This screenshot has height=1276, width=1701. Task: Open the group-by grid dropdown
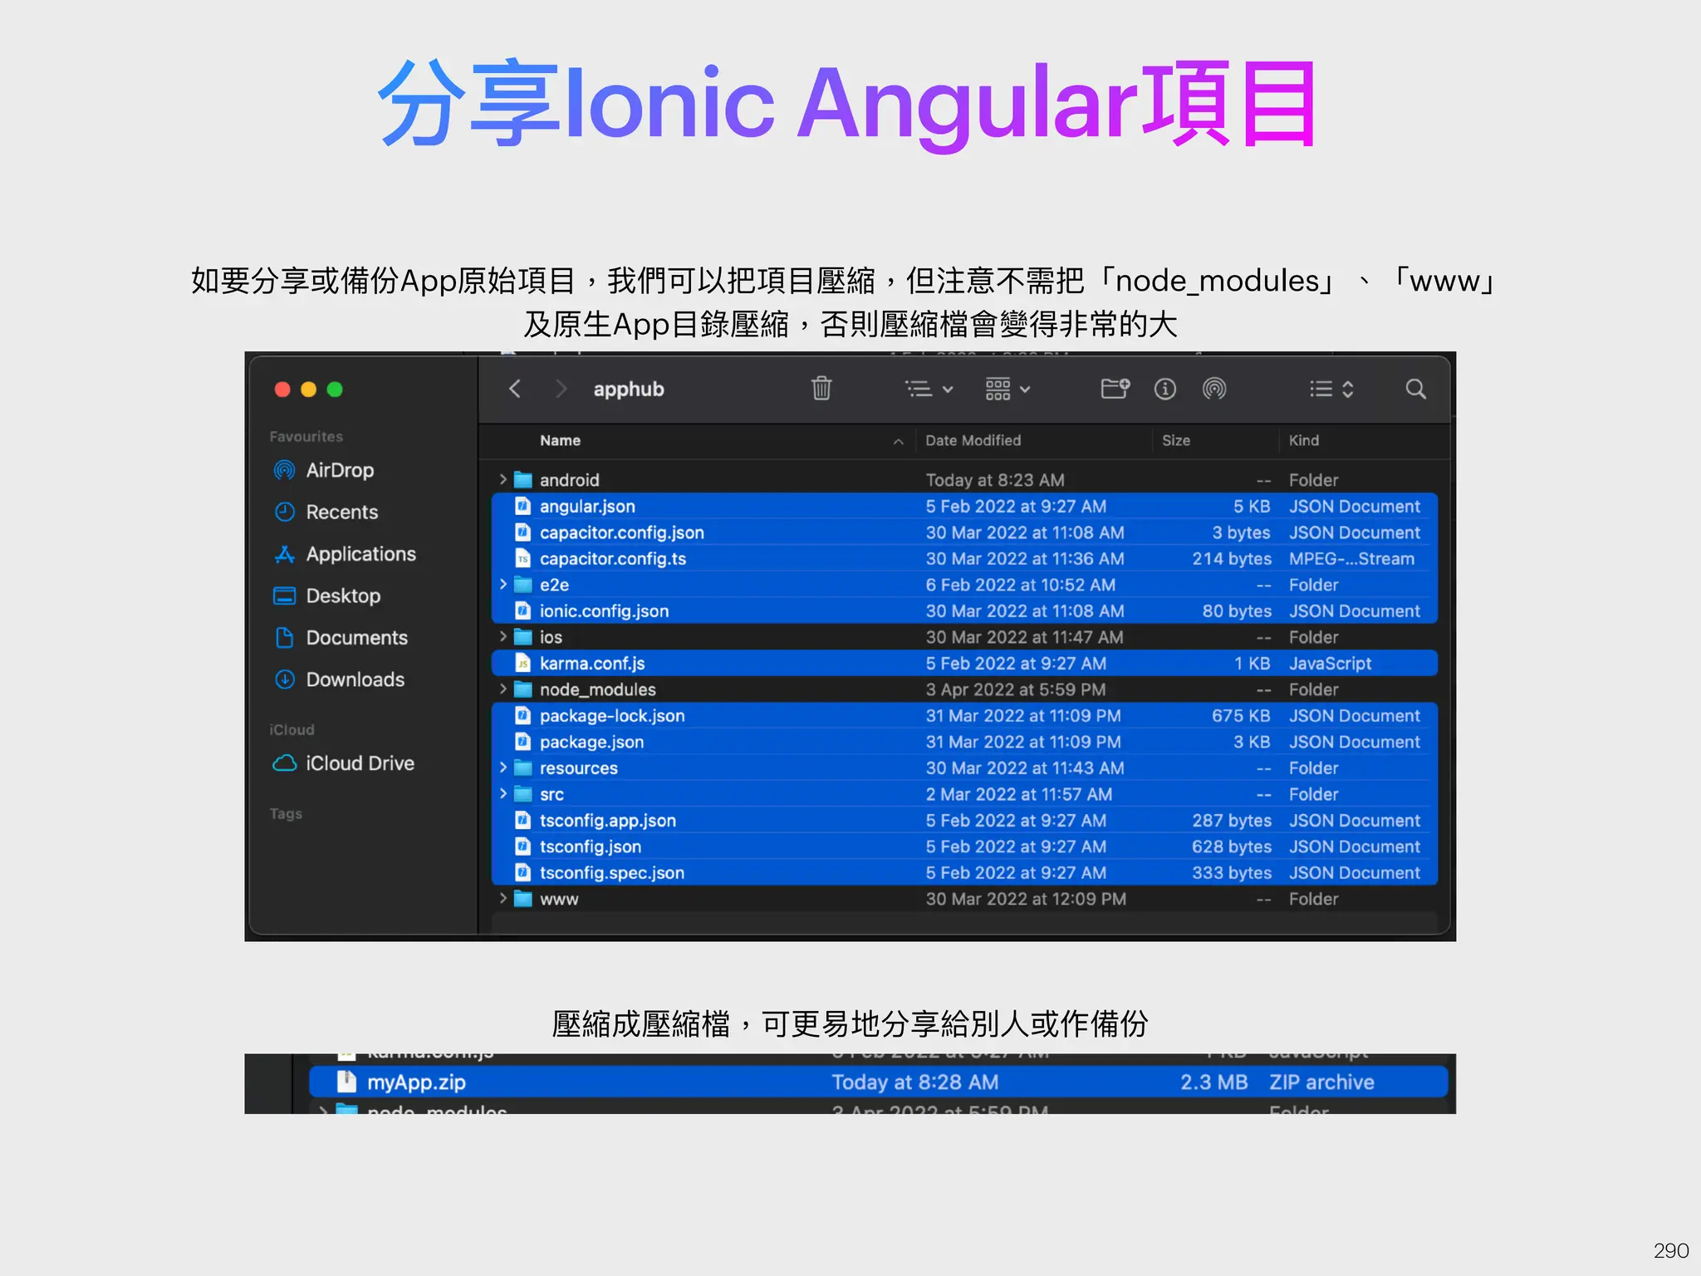point(1007,389)
